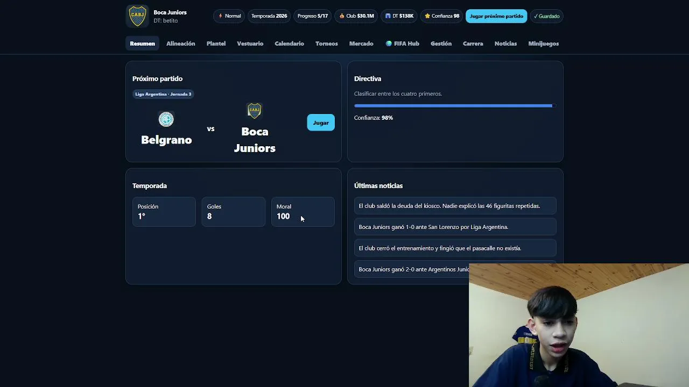Open news about el entrenamiento and pasacalle
Screen dimensions: 689x387
click(455, 248)
